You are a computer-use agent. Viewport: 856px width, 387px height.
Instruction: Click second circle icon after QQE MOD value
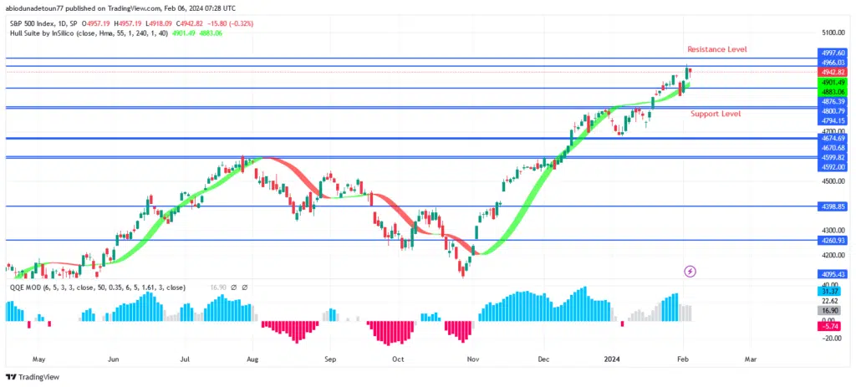247,287
